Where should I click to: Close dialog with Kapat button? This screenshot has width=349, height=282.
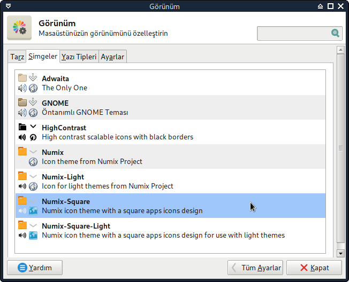[314, 268]
